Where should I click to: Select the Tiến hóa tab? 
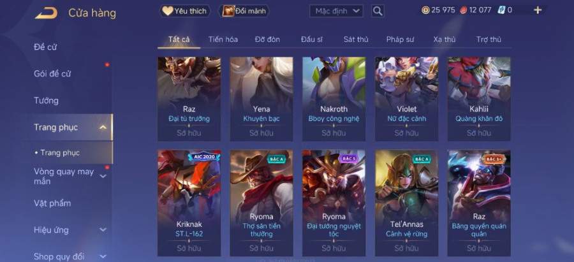pyautogui.click(x=223, y=40)
